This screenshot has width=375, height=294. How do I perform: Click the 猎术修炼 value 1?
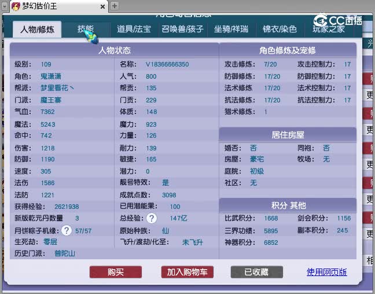pyautogui.click(x=266, y=112)
